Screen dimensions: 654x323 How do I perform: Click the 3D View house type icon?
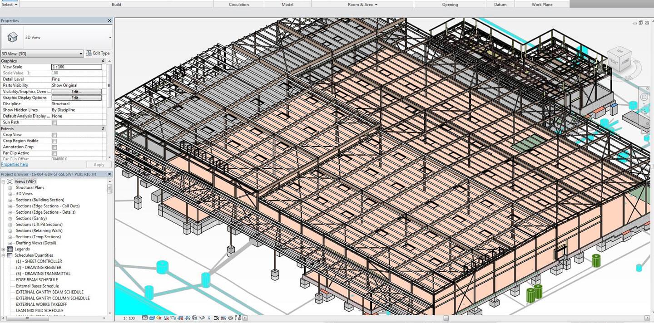tap(13, 37)
